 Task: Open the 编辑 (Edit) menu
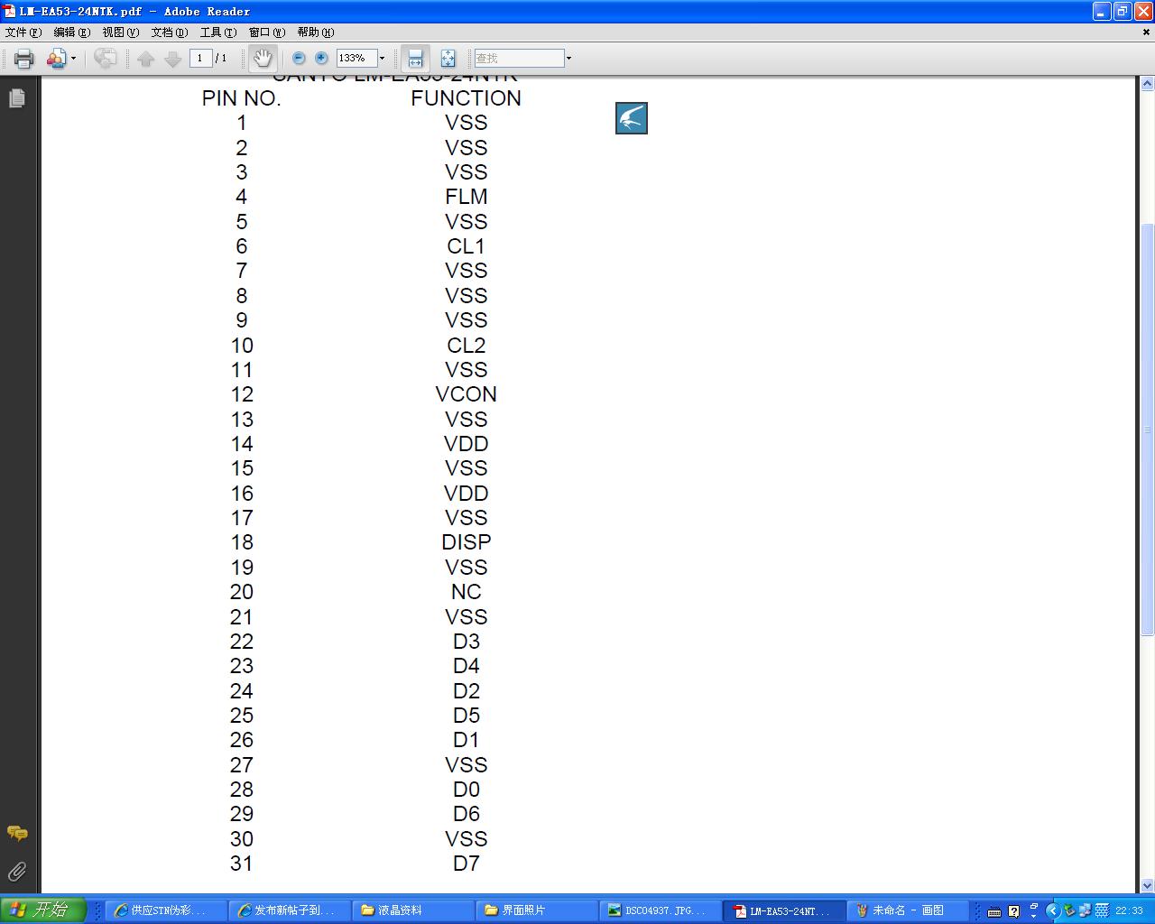(72, 32)
